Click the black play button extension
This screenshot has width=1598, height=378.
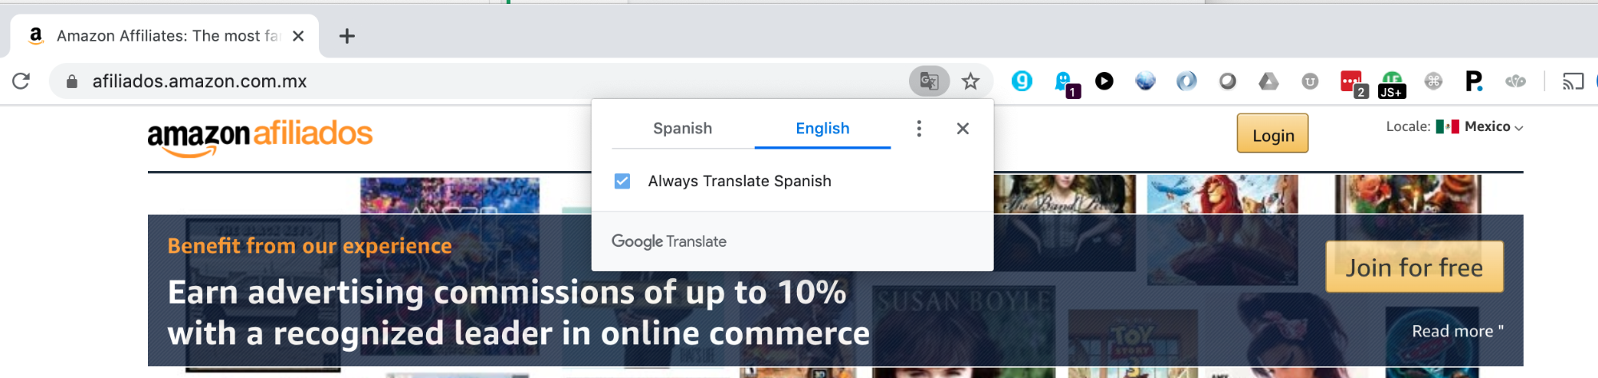pos(1104,81)
